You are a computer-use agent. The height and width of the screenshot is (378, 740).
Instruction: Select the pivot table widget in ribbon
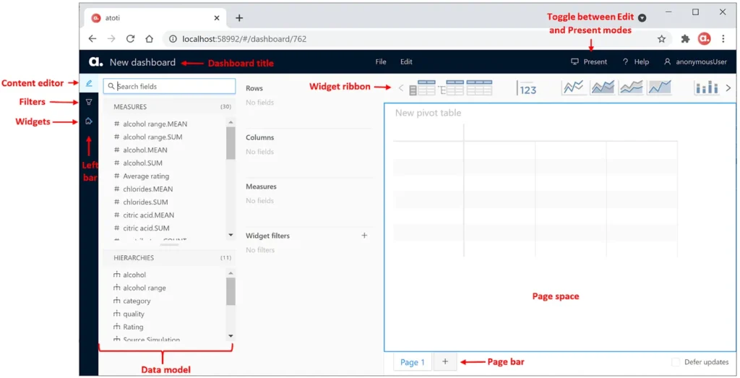tap(422, 87)
